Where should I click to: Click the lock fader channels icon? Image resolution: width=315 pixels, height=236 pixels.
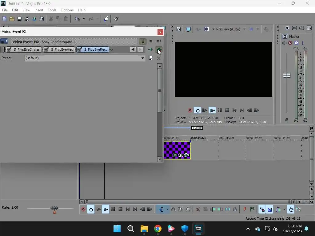pos(287,120)
